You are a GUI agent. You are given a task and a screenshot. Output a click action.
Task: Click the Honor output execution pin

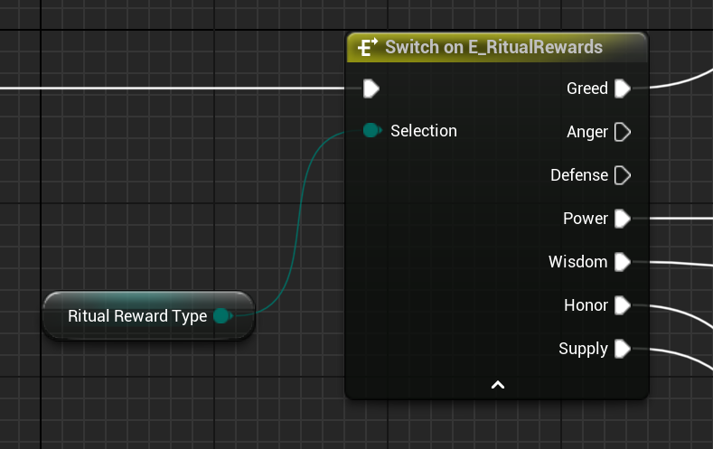[x=623, y=305]
